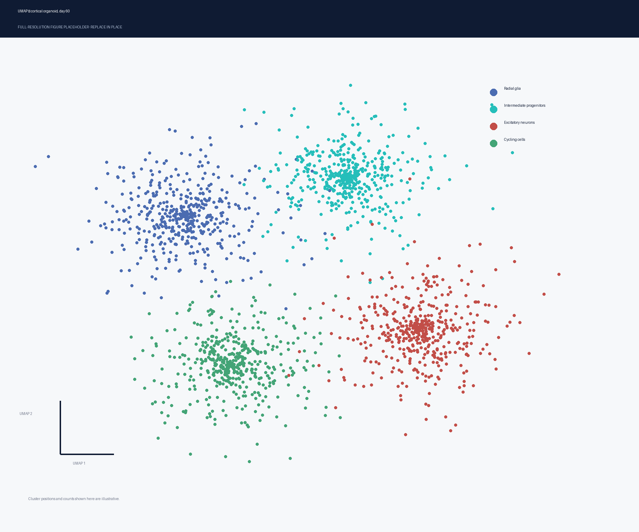Select the 'Intermediate progenitors' legend label
This screenshot has height=532, width=639.
coord(525,105)
